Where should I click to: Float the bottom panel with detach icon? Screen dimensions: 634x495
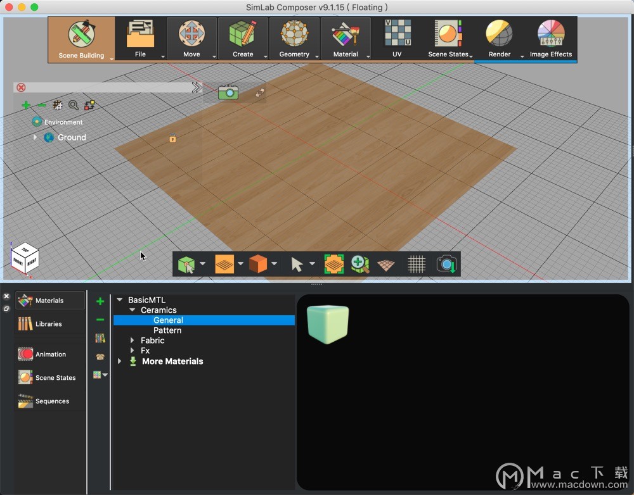pos(6,308)
